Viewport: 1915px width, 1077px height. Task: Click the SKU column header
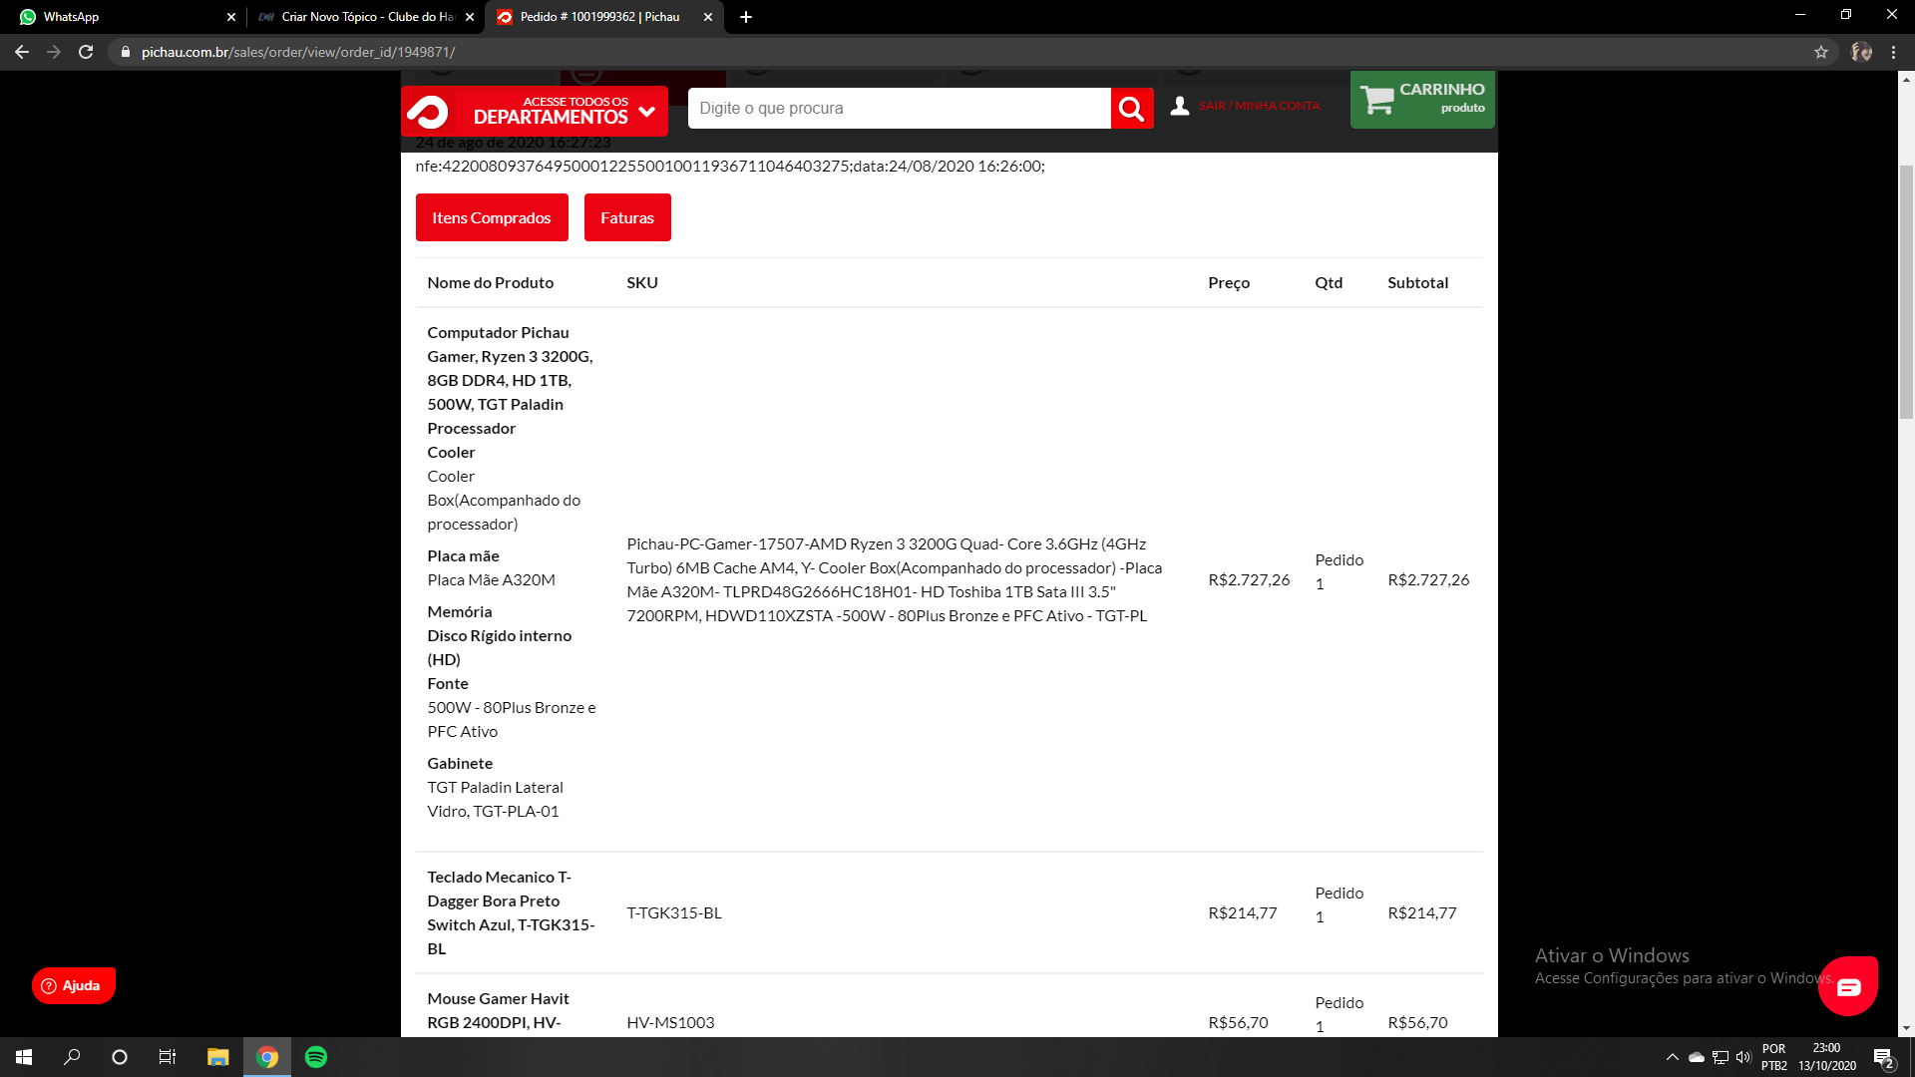(642, 282)
